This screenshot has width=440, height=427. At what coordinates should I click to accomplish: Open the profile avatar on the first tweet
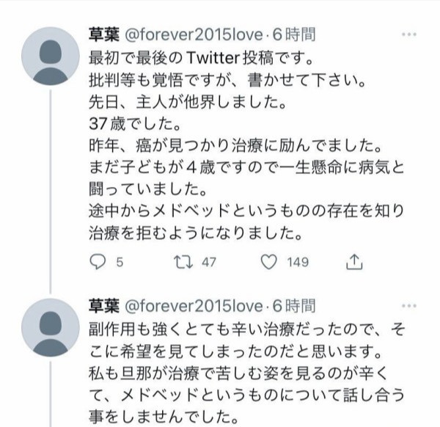tap(49, 56)
